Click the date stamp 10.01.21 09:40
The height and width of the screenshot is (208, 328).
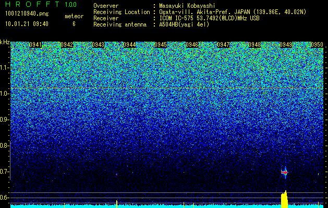[x=27, y=24]
